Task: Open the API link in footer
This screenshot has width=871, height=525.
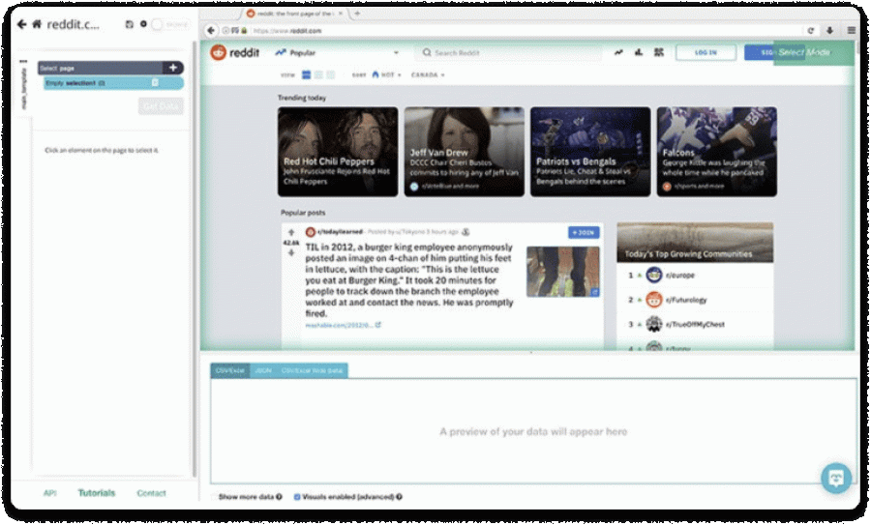Action: 50,493
